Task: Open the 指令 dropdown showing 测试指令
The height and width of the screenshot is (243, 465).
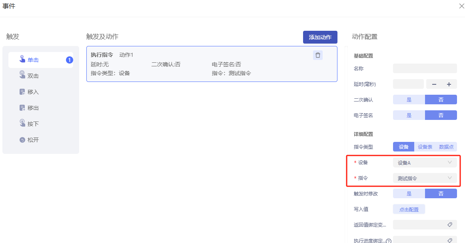Action: [x=425, y=178]
